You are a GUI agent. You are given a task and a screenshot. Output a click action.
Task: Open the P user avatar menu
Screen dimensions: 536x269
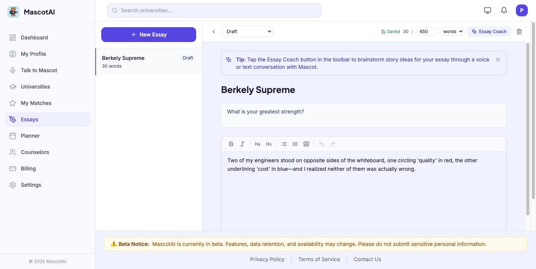522,10
